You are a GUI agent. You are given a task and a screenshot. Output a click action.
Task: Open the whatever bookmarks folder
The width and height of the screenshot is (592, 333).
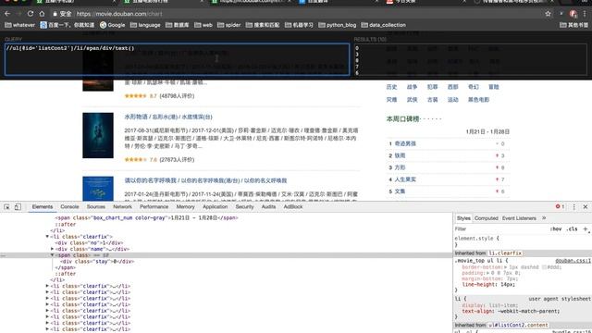pos(19,25)
